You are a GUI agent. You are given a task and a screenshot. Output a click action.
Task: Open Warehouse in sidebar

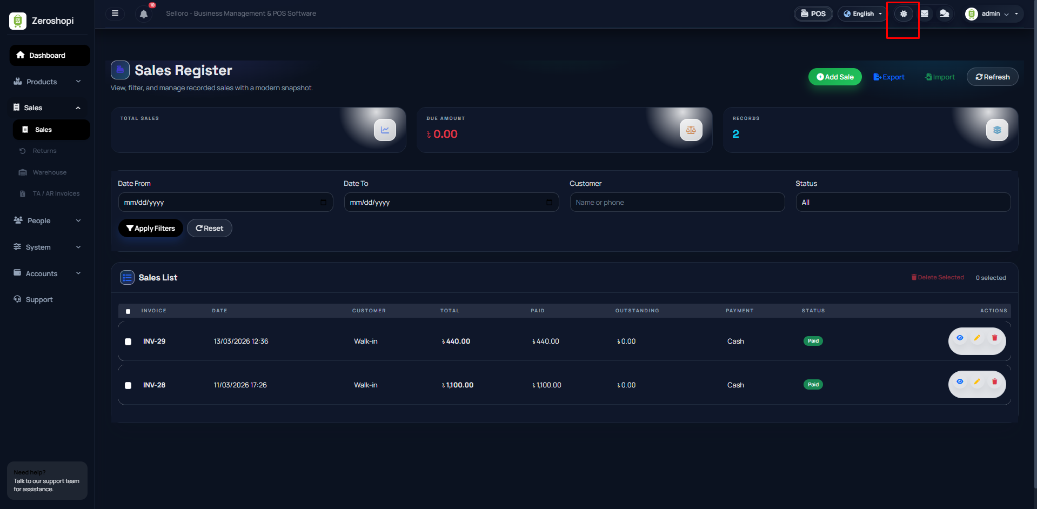coord(49,172)
